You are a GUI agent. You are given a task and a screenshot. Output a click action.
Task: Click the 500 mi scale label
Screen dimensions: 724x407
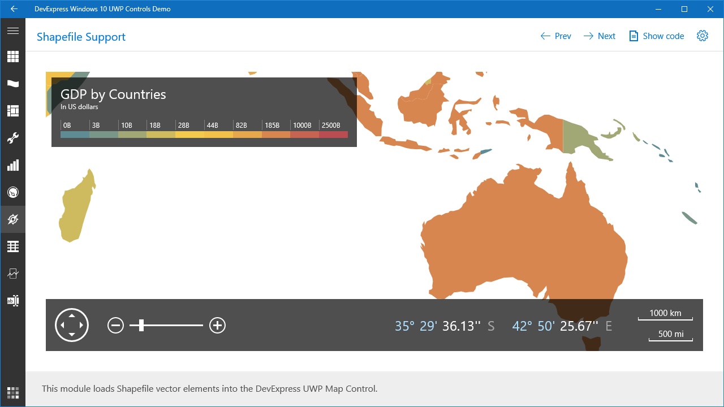pos(671,334)
